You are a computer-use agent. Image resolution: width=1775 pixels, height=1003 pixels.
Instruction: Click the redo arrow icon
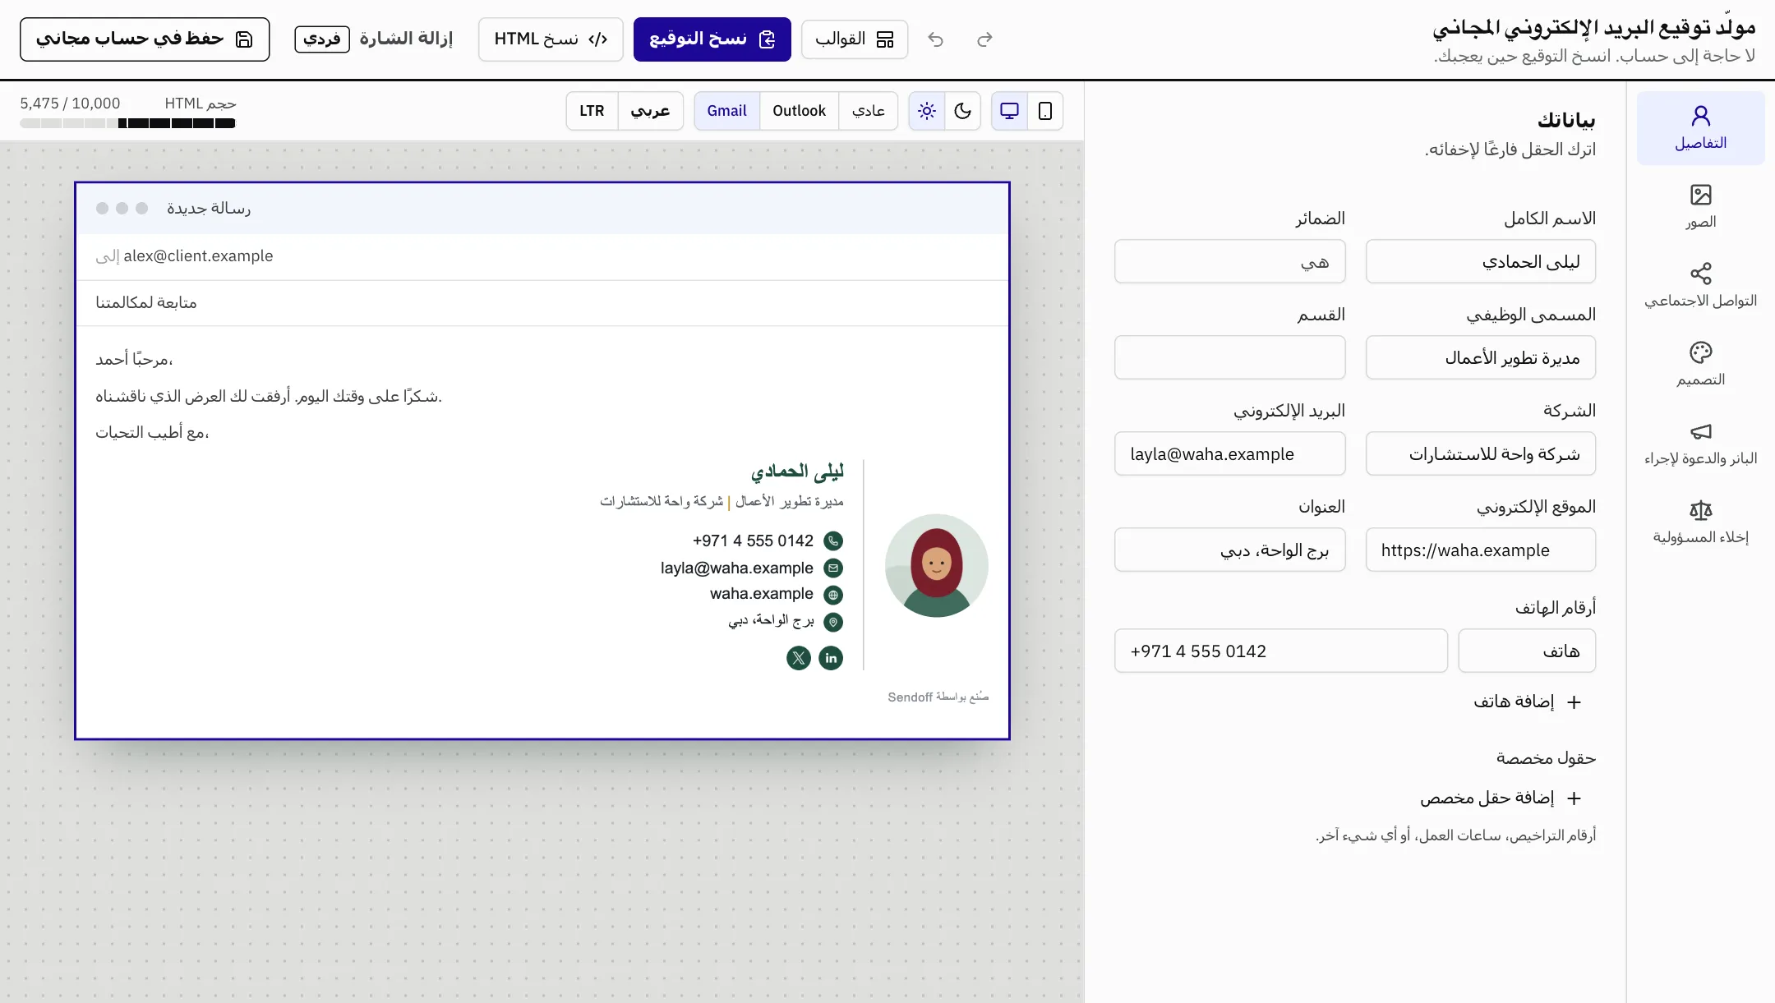pos(984,39)
